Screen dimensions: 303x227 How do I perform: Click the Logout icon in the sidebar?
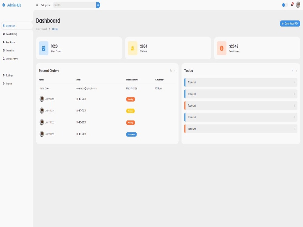tap(4, 84)
